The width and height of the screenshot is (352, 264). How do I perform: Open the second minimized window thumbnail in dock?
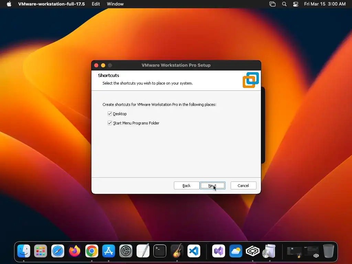pos(311,252)
